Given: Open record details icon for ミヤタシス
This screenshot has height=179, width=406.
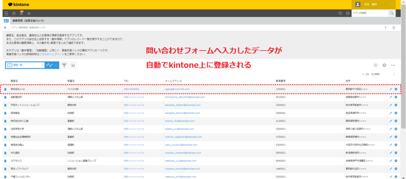Looking at the screenshot, I should point(5,161).
